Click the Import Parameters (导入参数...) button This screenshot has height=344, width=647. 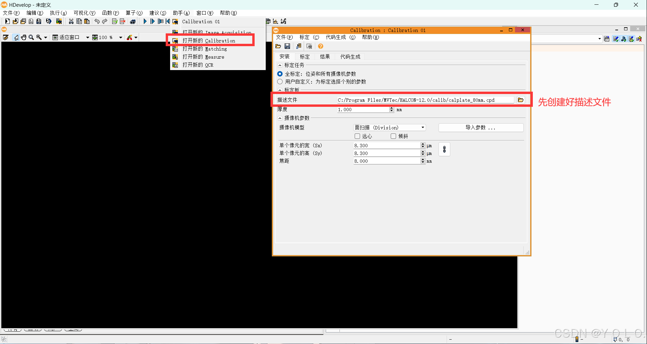click(481, 128)
